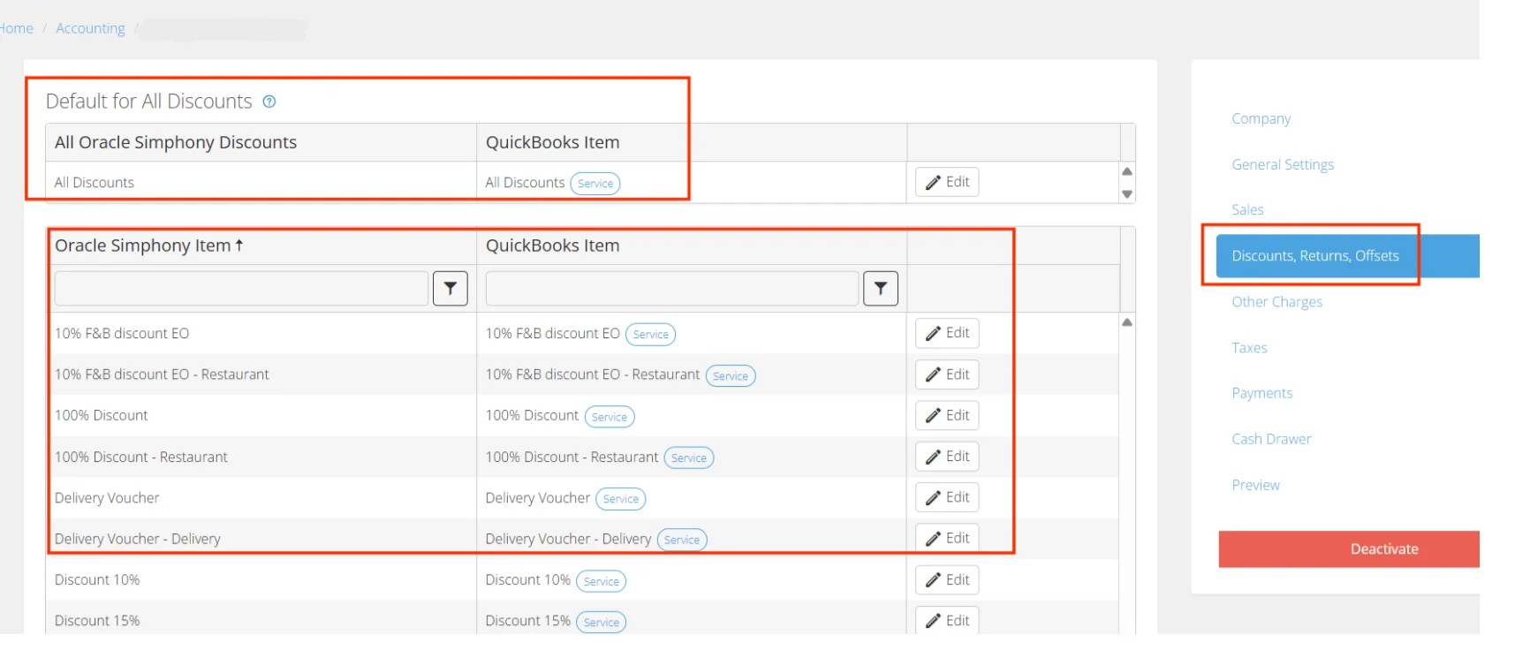Click Service tag next to 100% Discount - Restaurant

(x=689, y=458)
